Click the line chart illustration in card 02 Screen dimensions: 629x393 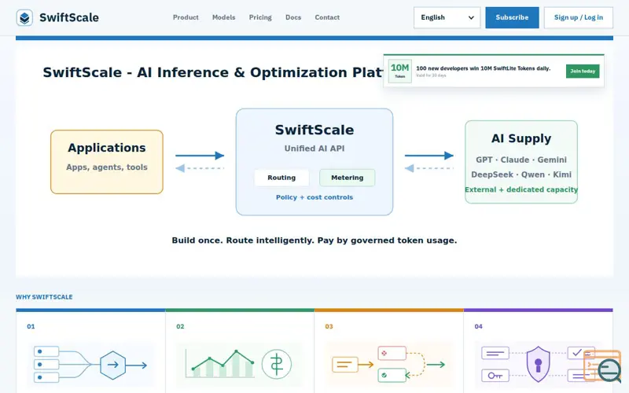(x=220, y=363)
